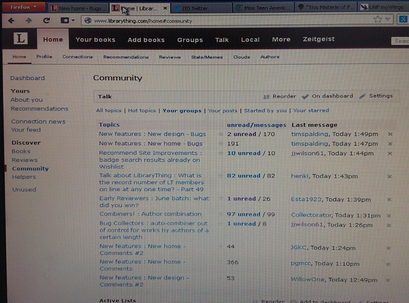
Task: Click the Talk Reorder arrows icon
Action: click(x=266, y=97)
